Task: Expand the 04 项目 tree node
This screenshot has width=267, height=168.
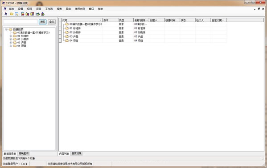Action: coord(11,46)
